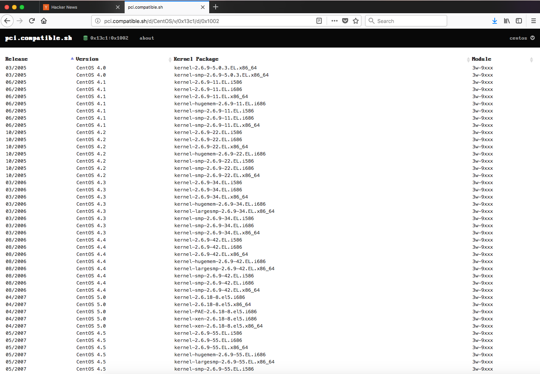The image size is (540, 374).
Task: Select kernel-hugemem-2.6.9-22.EL.i686 row text
Action: [220, 154]
